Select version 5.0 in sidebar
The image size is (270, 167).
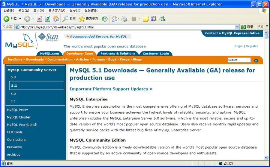[x=13, y=94]
